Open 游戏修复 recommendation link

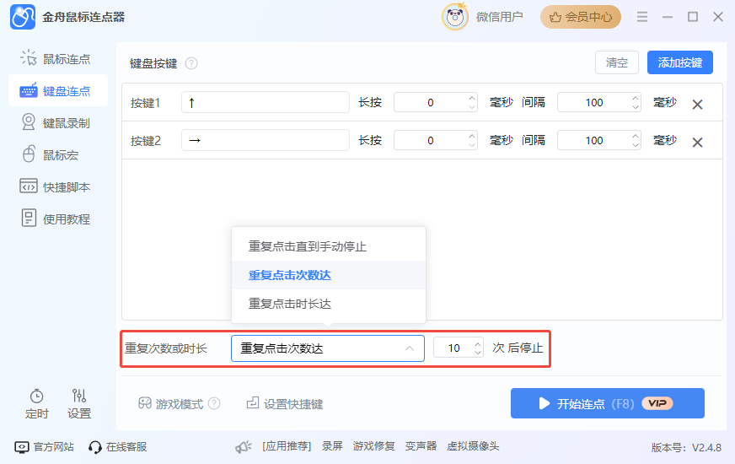point(373,446)
